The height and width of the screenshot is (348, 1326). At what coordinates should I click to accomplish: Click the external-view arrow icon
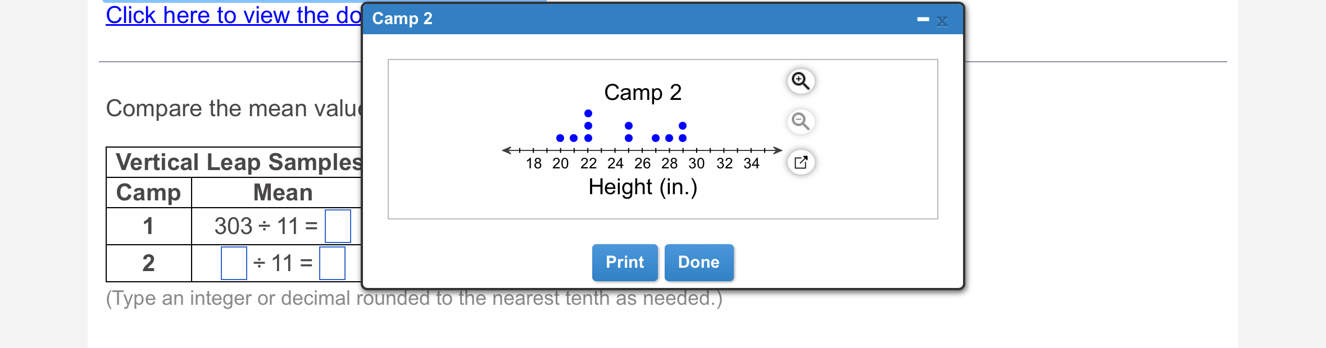click(x=800, y=163)
